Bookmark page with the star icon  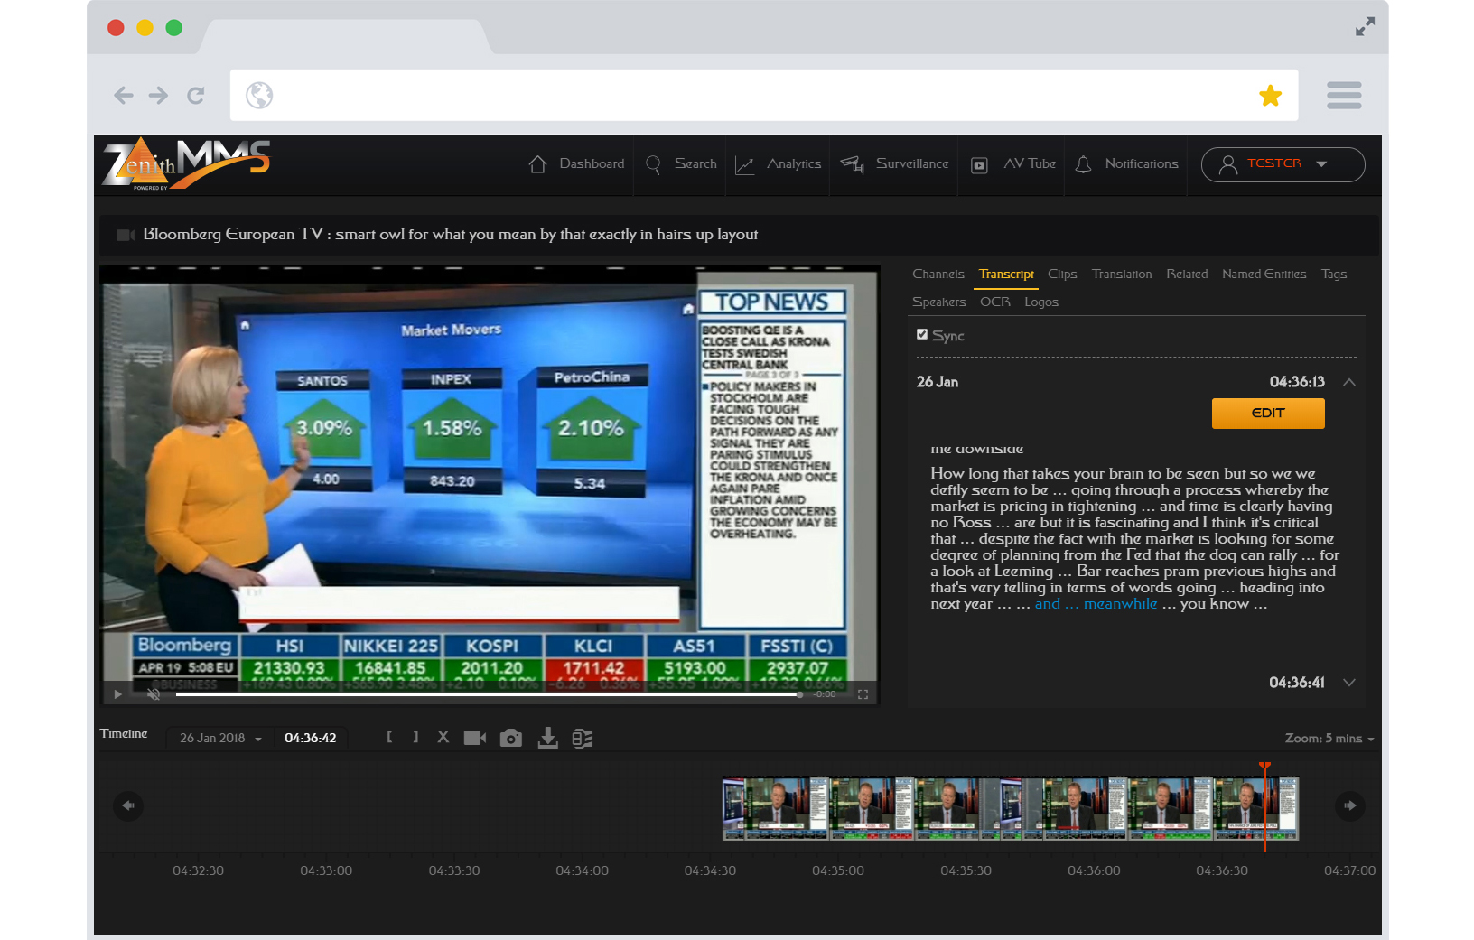coord(1270,96)
